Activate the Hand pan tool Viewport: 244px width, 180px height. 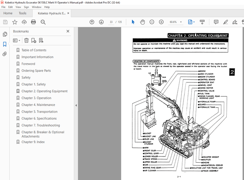pos(142,22)
